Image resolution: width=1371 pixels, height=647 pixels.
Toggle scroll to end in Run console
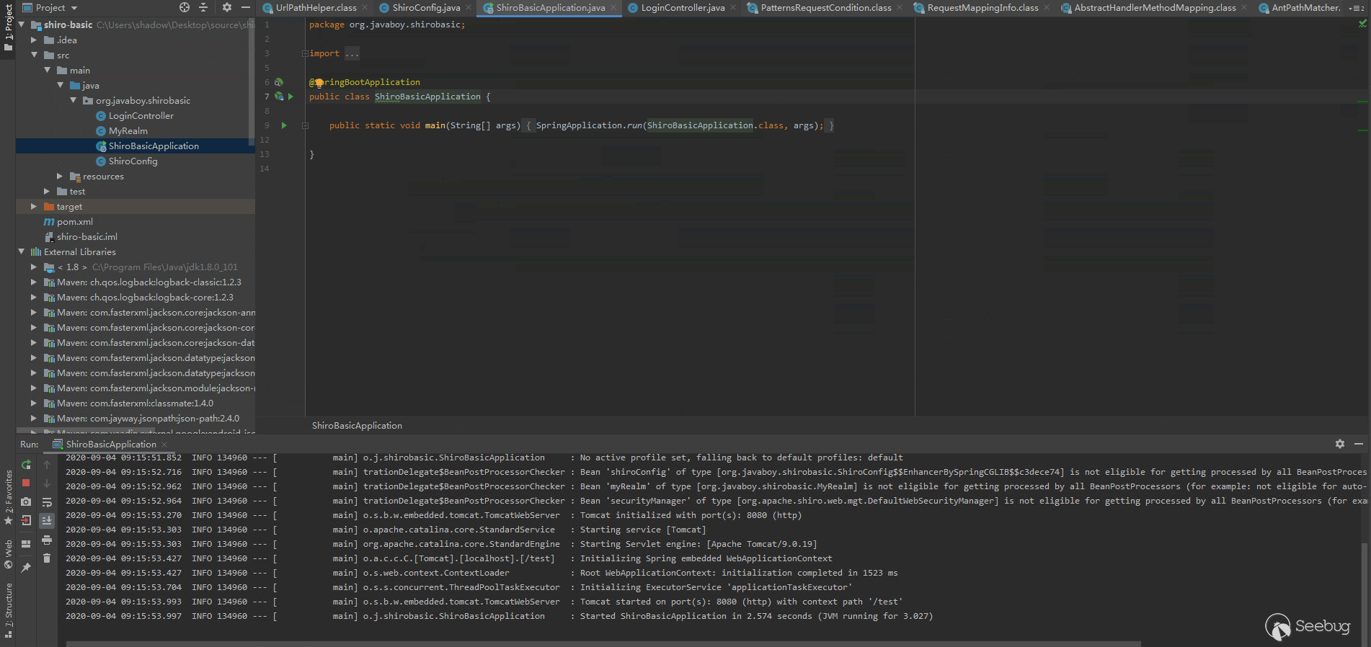[47, 520]
